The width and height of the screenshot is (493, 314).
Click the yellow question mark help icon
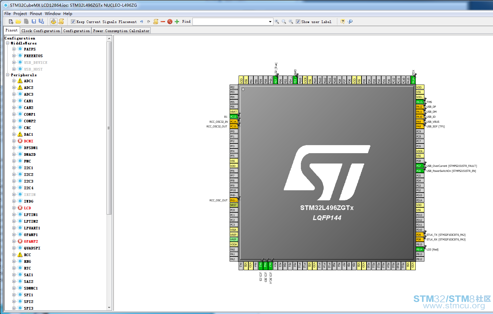coord(343,22)
